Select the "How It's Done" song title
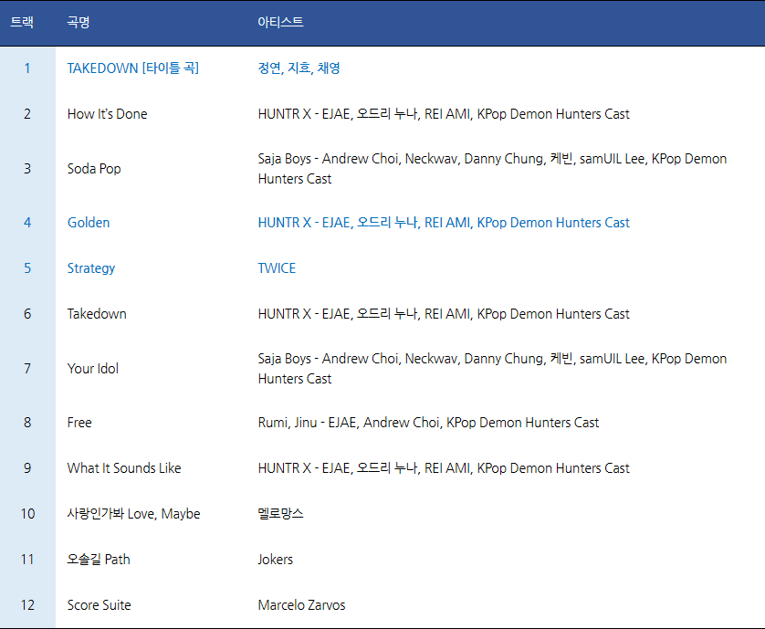This screenshot has height=629, width=765. click(107, 114)
